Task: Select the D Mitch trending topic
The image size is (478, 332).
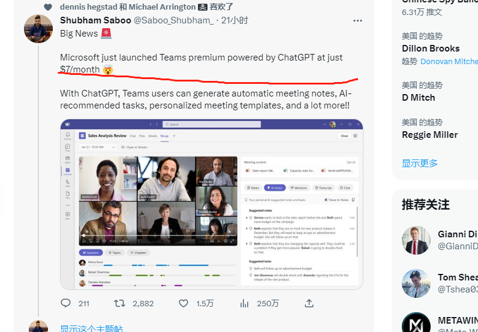Action: pos(419,98)
